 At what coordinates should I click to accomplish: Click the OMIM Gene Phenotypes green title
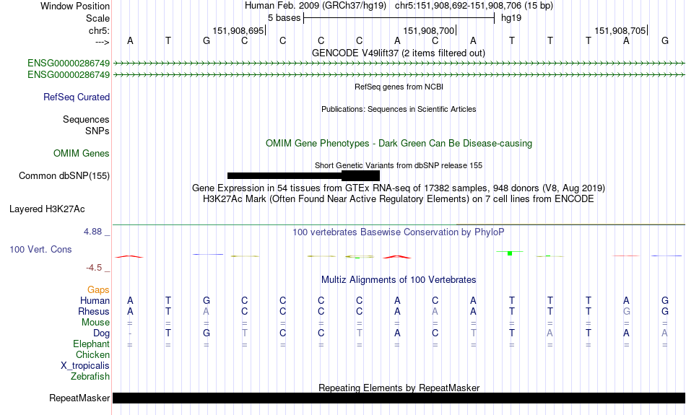coord(399,144)
